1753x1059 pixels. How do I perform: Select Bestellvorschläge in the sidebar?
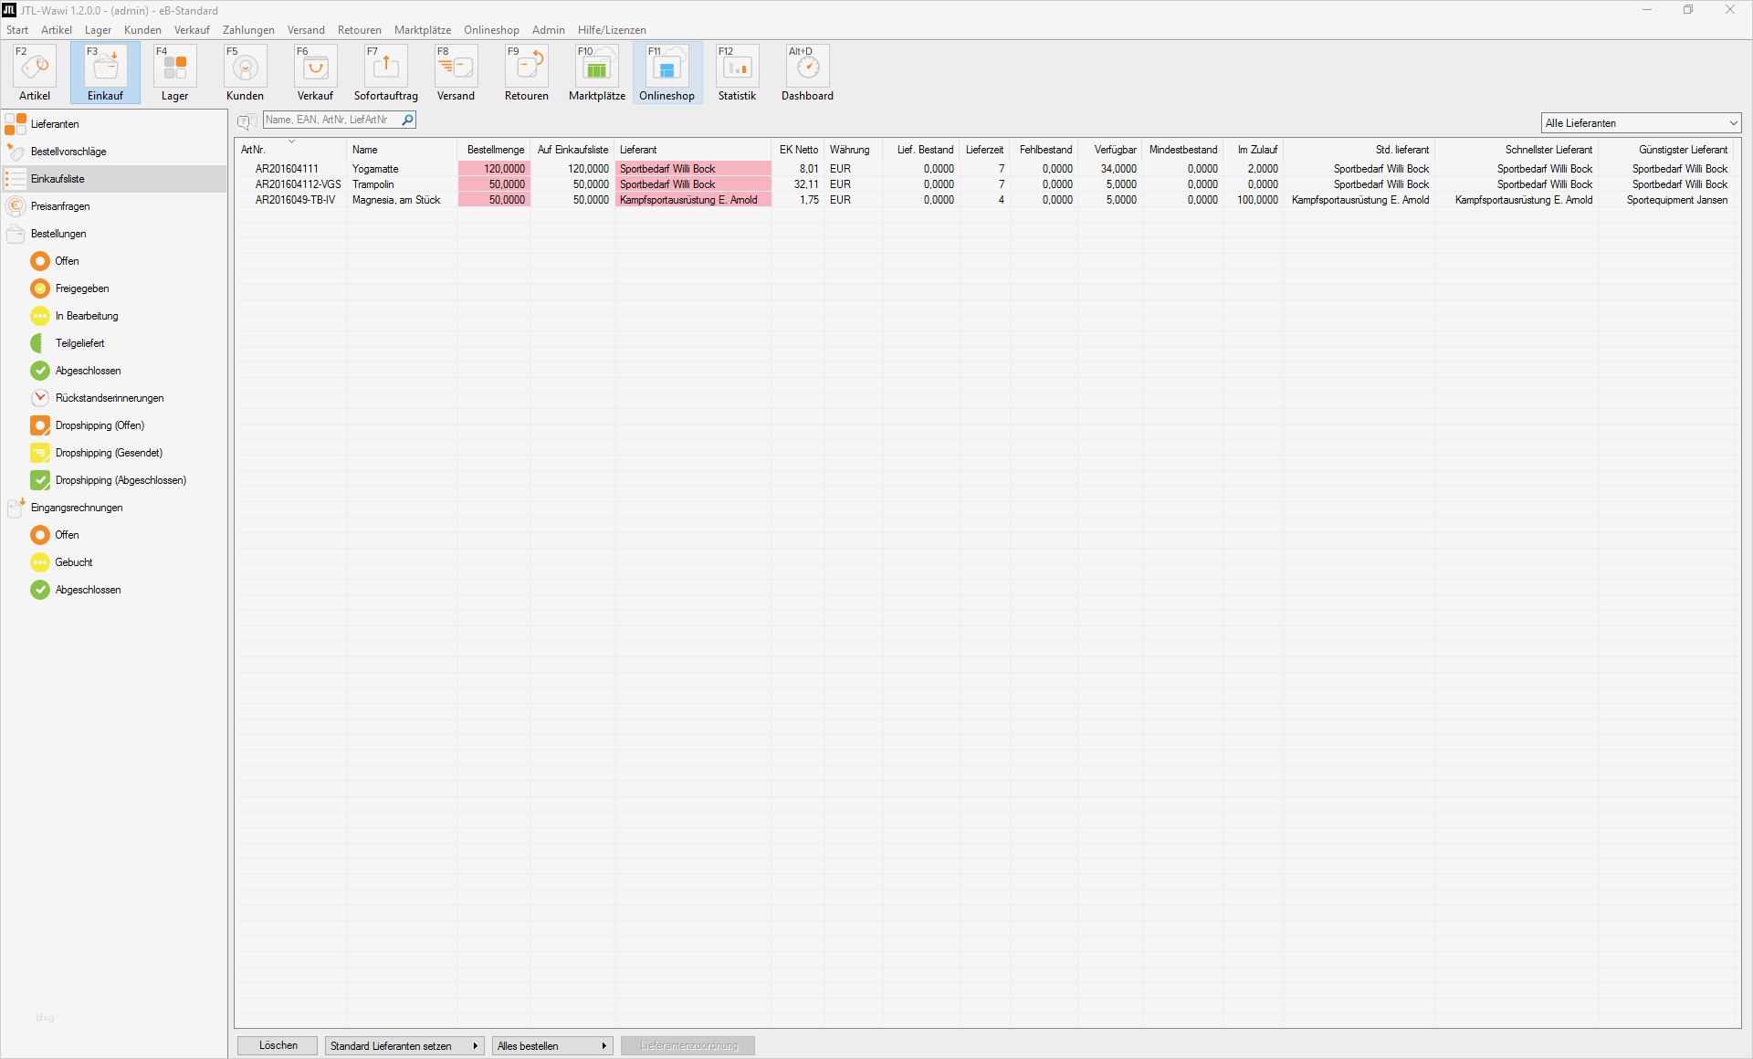point(68,152)
